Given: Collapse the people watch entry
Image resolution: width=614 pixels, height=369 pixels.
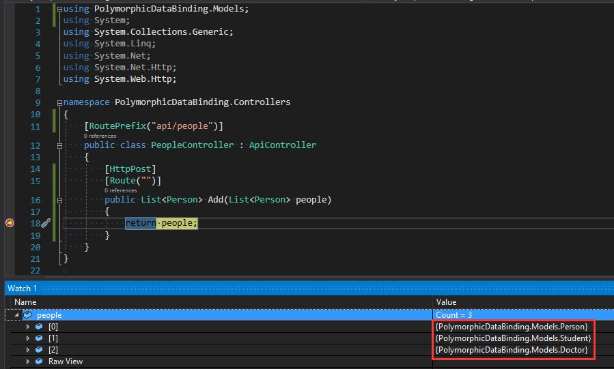Looking at the screenshot, I should 16,315.
